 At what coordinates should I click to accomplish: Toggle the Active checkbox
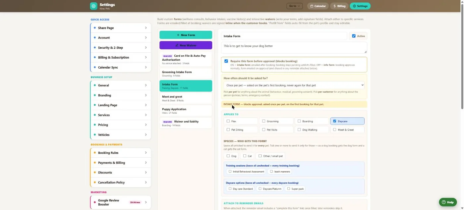pyautogui.click(x=354, y=36)
